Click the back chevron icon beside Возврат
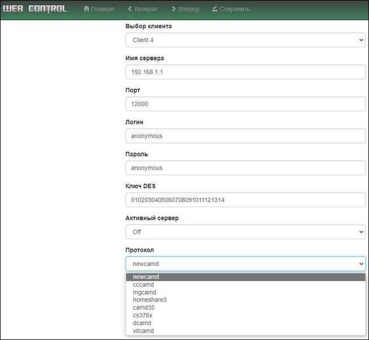Screen dimensions: 369x340 pos(129,8)
